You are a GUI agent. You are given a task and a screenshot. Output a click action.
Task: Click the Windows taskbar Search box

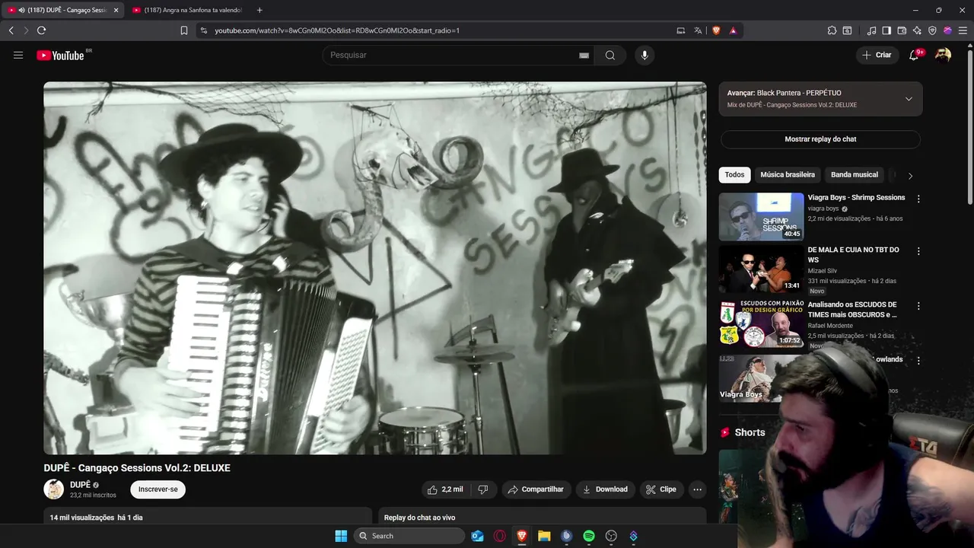coord(409,536)
